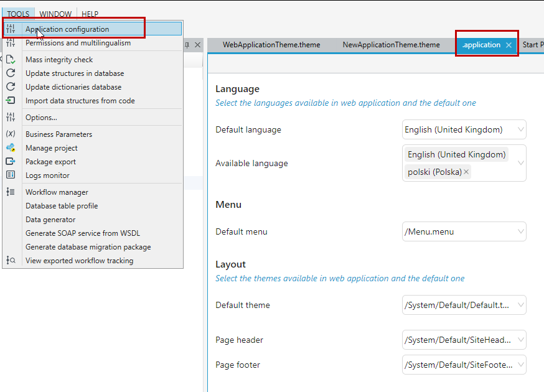Select Database table profile menu entry

coord(92,206)
